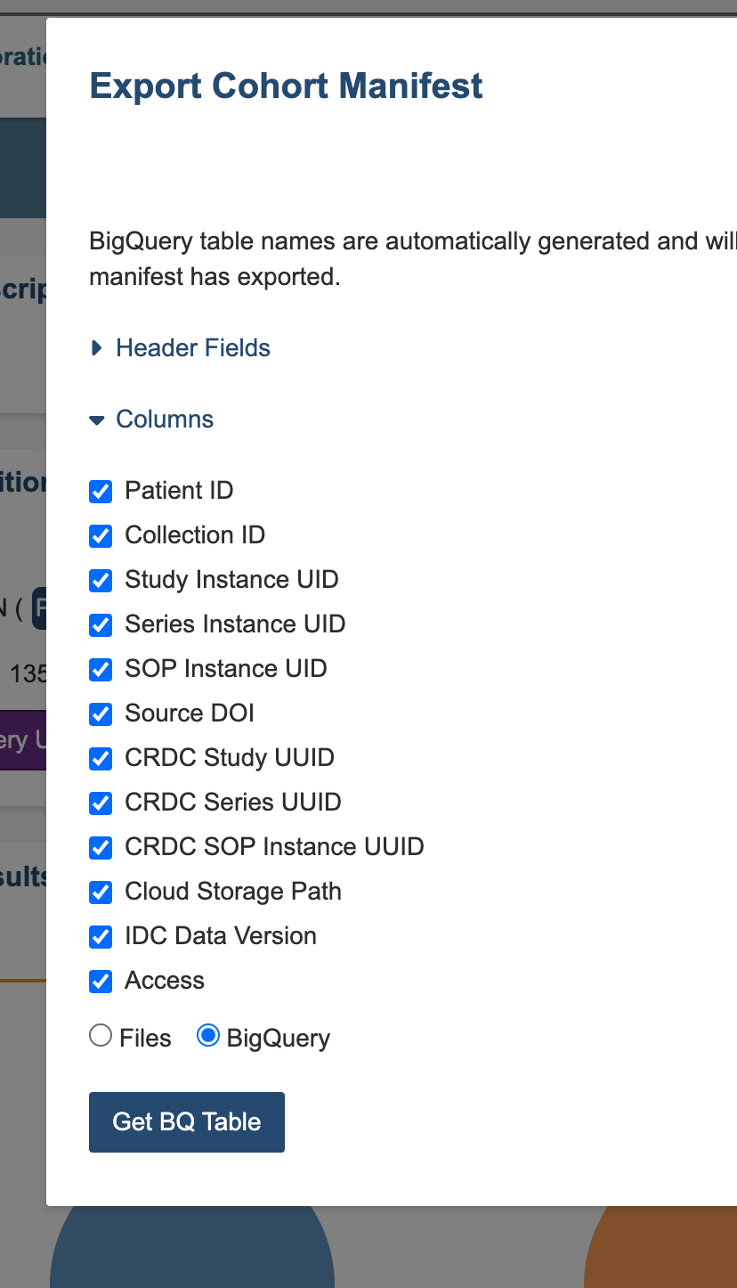737x1288 pixels.
Task: Choose the BigQuery radio button
Action: [207, 1035]
